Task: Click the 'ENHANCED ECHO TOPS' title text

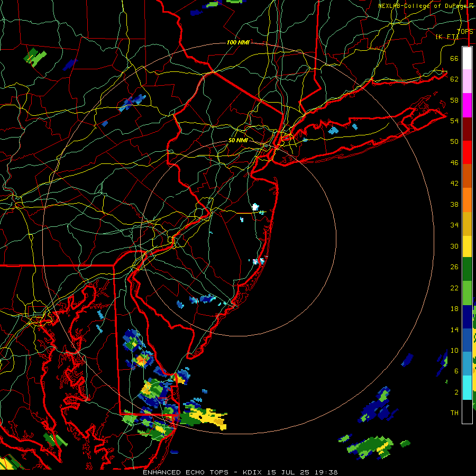Action: (x=186, y=472)
